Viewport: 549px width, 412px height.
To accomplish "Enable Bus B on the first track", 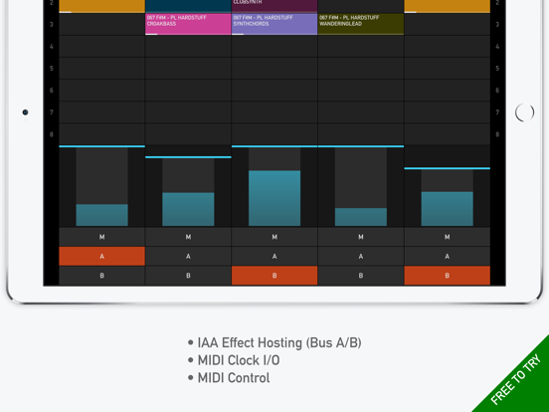I will [x=101, y=276].
